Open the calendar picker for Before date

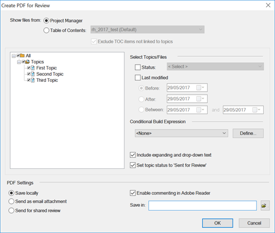200,87
